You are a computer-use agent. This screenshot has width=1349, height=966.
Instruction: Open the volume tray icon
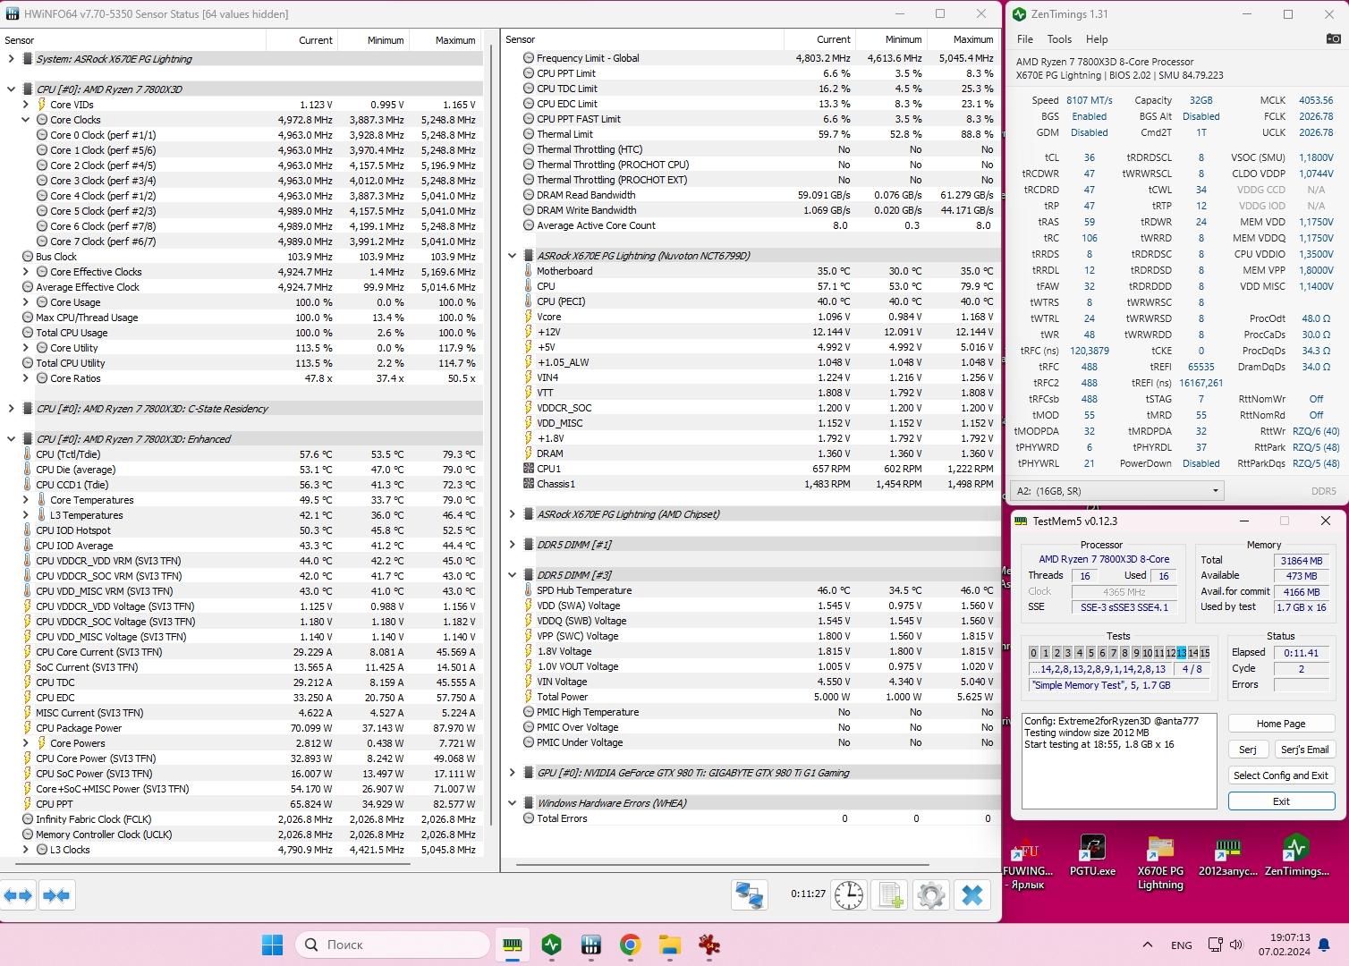(1236, 945)
